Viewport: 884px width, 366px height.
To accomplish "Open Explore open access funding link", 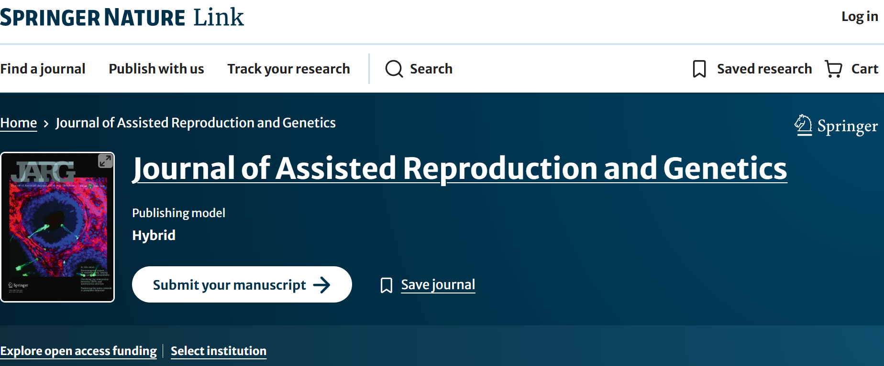I will [x=78, y=351].
